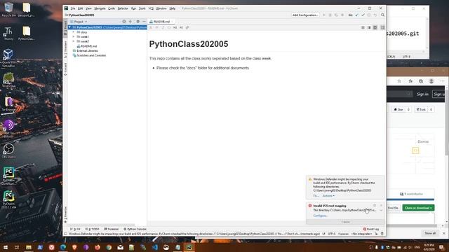The width and height of the screenshot is (449, 252).
Task: Expand the week1 folder arrow
Action: click(x=74, y=36)
